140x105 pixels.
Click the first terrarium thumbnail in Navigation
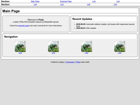pos(20,46)
